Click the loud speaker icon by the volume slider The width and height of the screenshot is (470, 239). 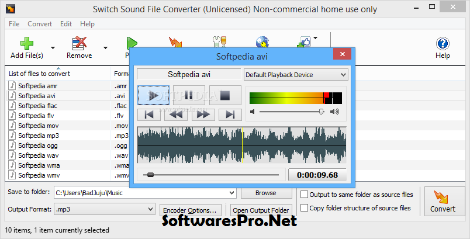pyautogui.click(x=334, y=112)
